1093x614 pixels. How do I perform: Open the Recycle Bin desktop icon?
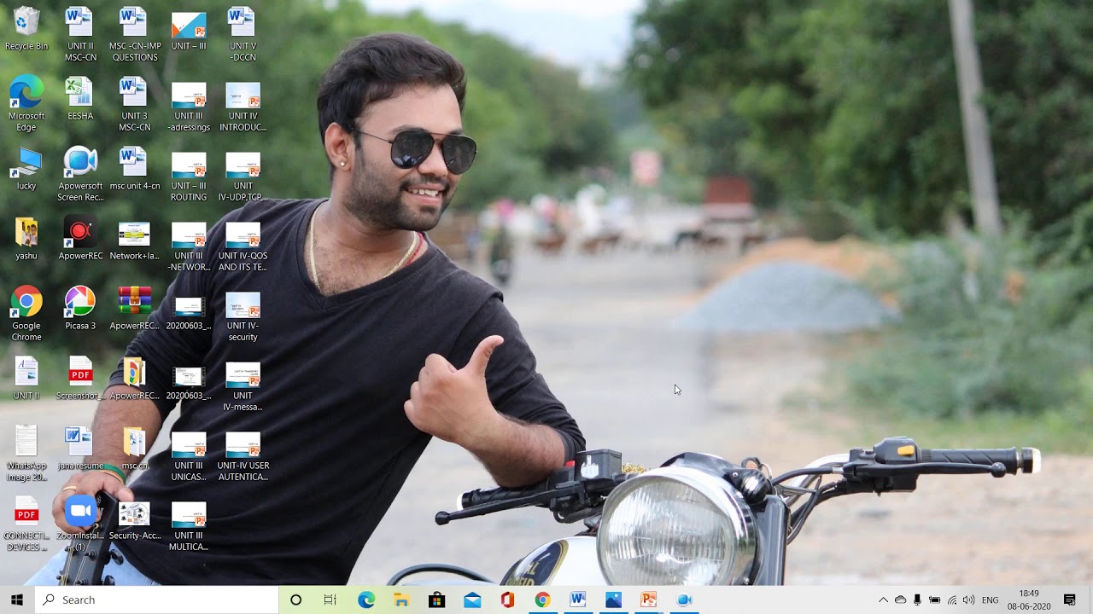pos(26,26)
